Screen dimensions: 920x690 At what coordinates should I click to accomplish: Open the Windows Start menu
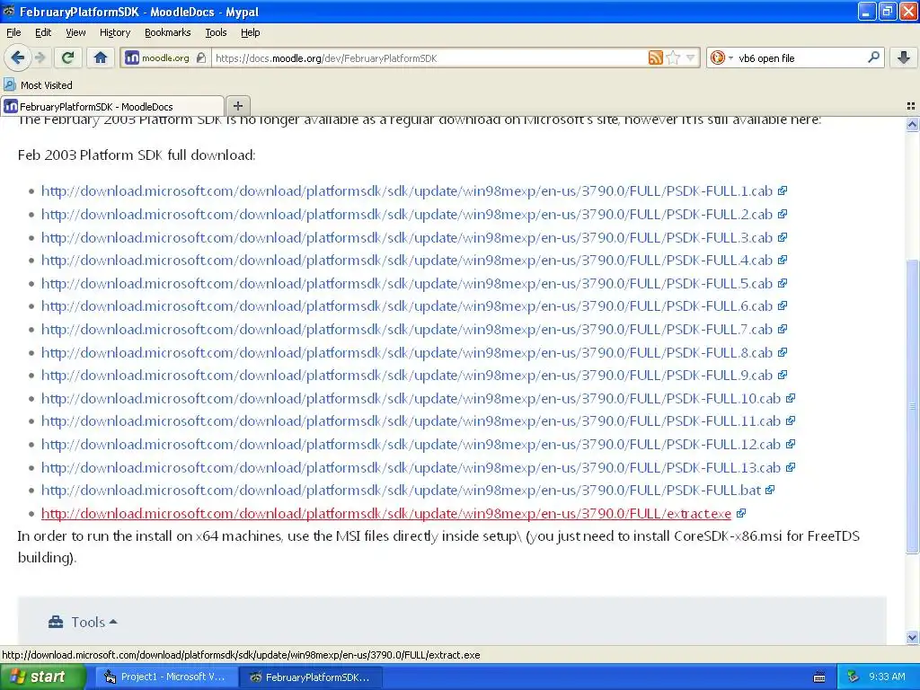[x=42, y=677]
